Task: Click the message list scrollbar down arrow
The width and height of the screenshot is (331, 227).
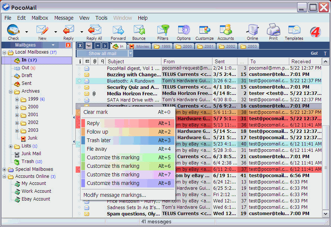Action: click(x=325, y=214)
